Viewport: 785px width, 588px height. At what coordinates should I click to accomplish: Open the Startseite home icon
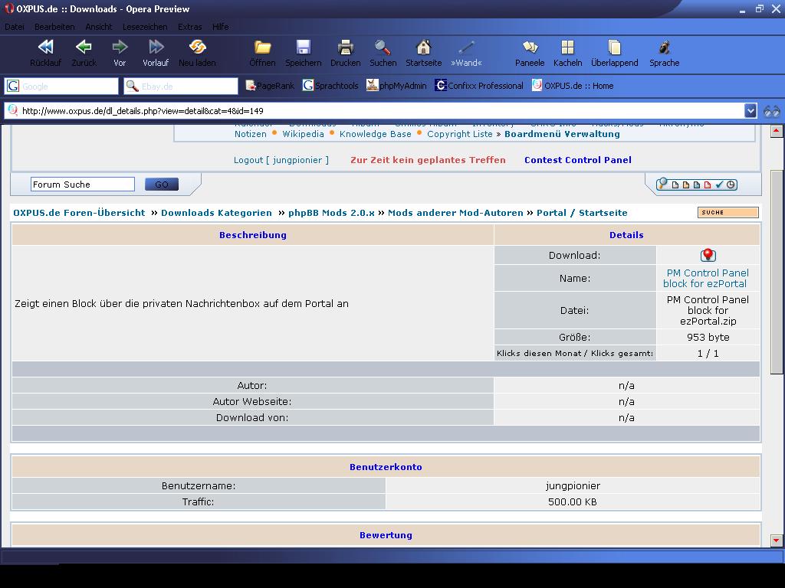point(423,47)
